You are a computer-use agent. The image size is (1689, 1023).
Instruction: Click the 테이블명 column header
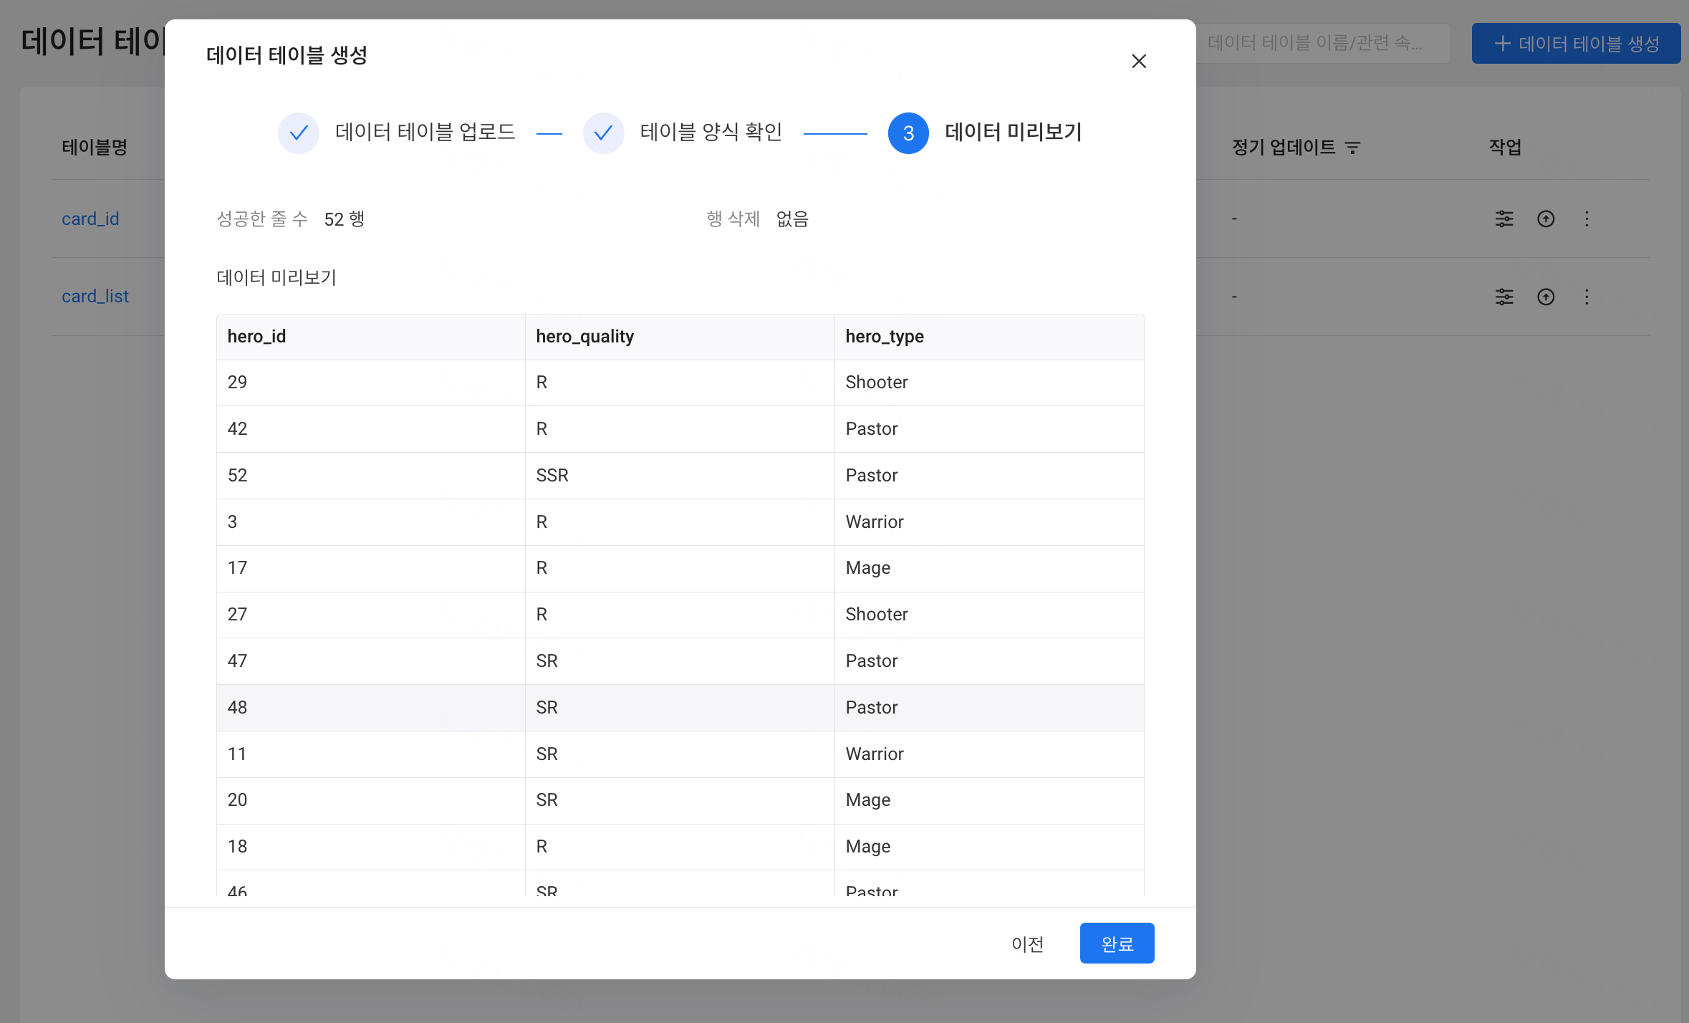[x=95, y=148]
